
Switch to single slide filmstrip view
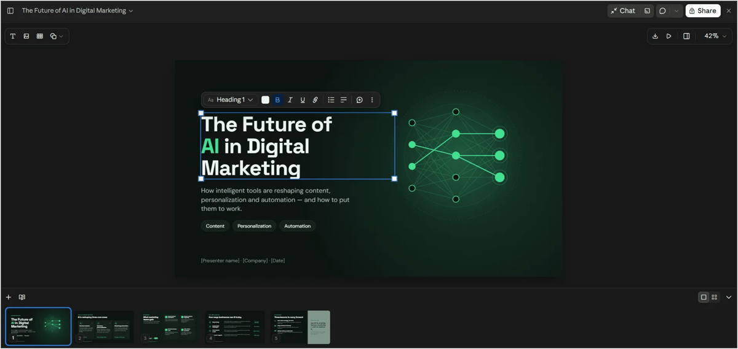(704, 297)
